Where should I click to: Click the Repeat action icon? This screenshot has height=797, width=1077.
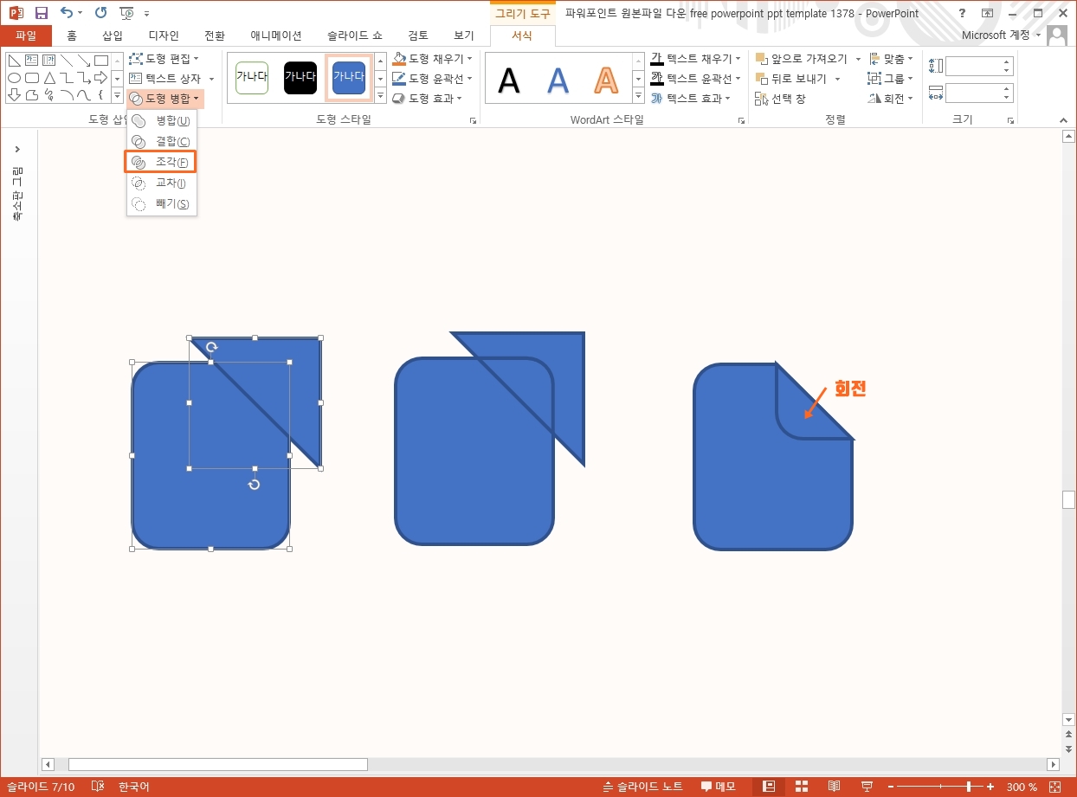point(100,13)
